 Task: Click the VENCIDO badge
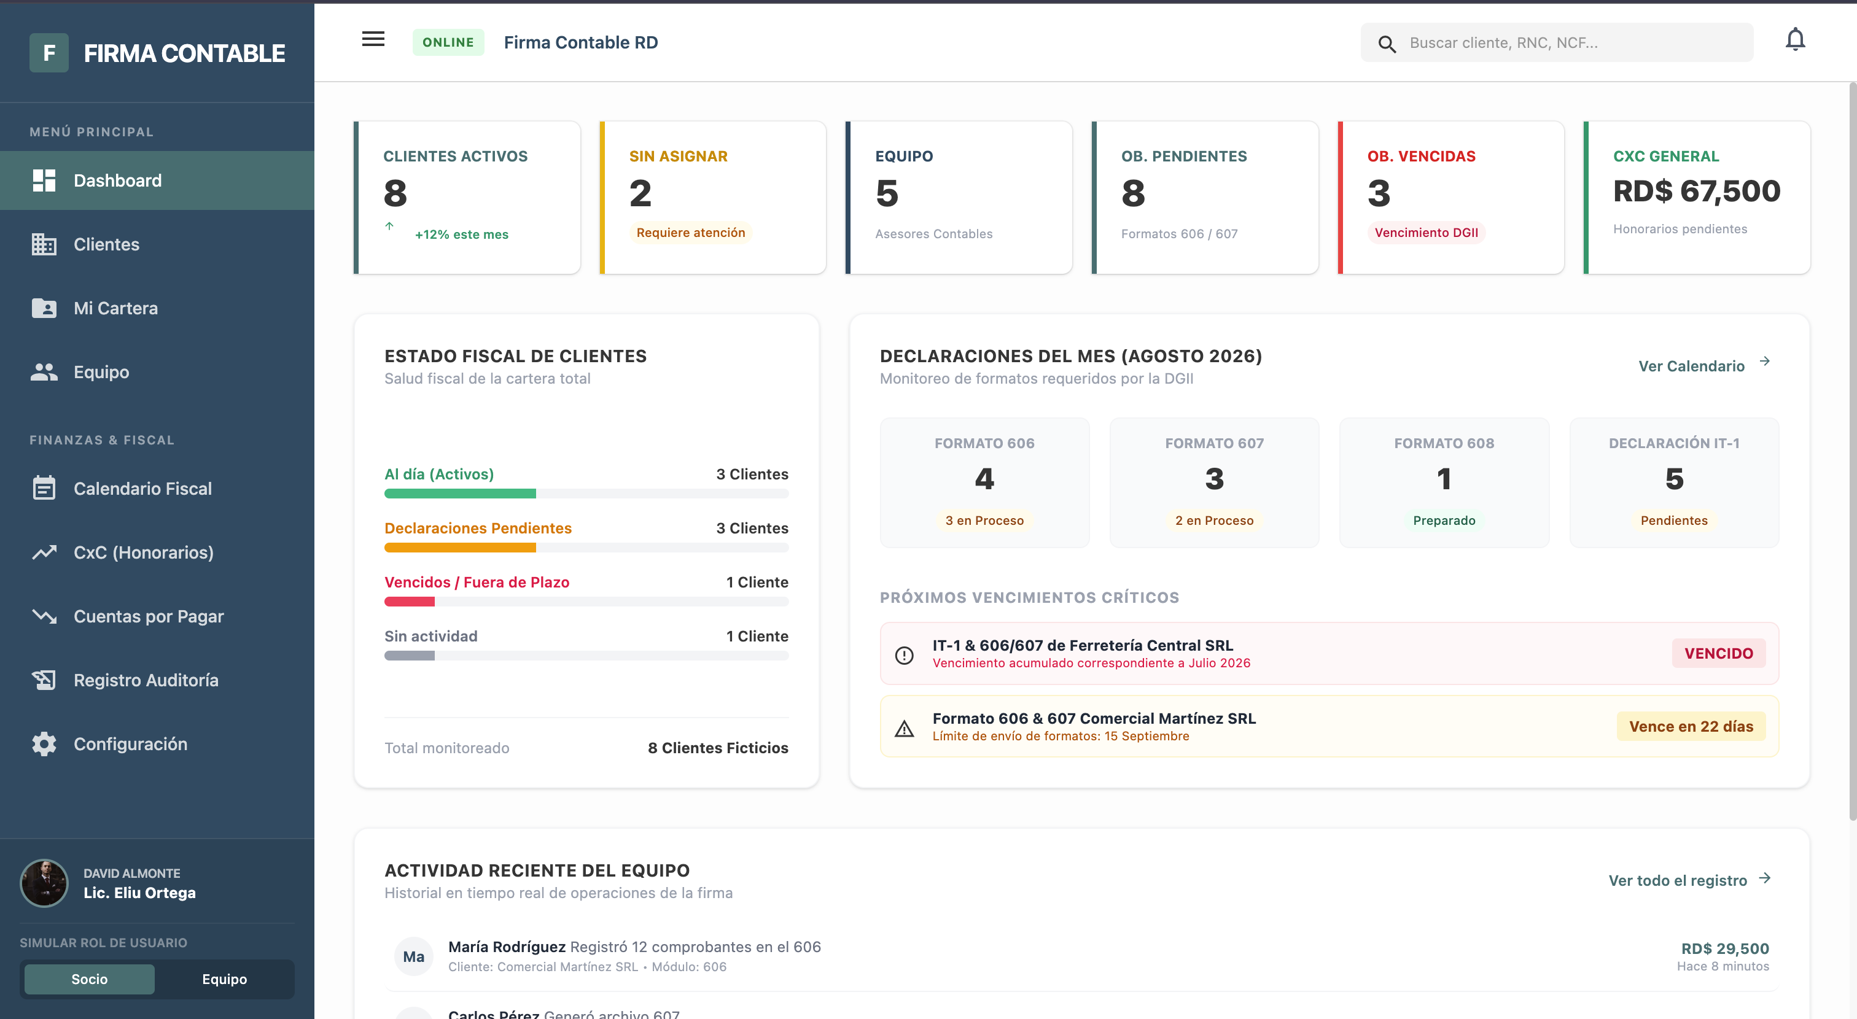tap(1718, 653)
